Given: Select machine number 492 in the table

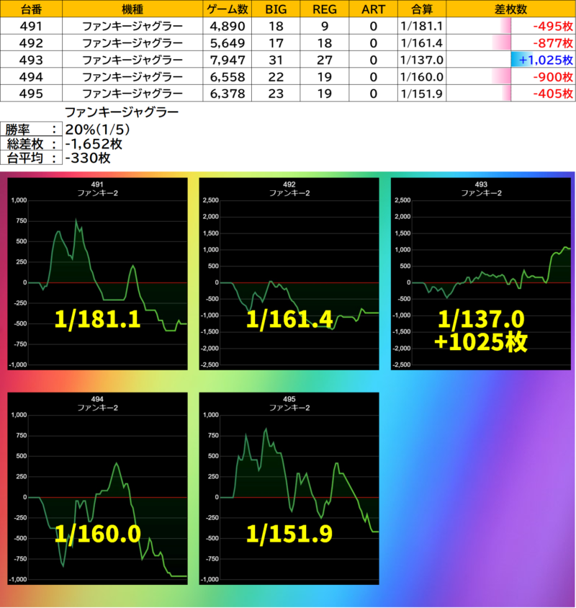Looking at the screenshot, I should click(31, 43).
